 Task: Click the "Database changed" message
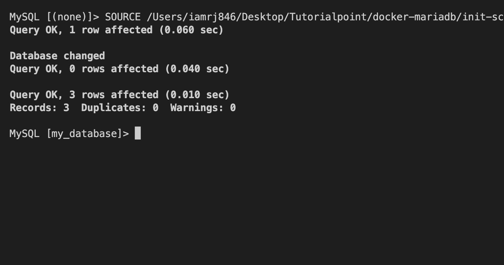(57, 56)
